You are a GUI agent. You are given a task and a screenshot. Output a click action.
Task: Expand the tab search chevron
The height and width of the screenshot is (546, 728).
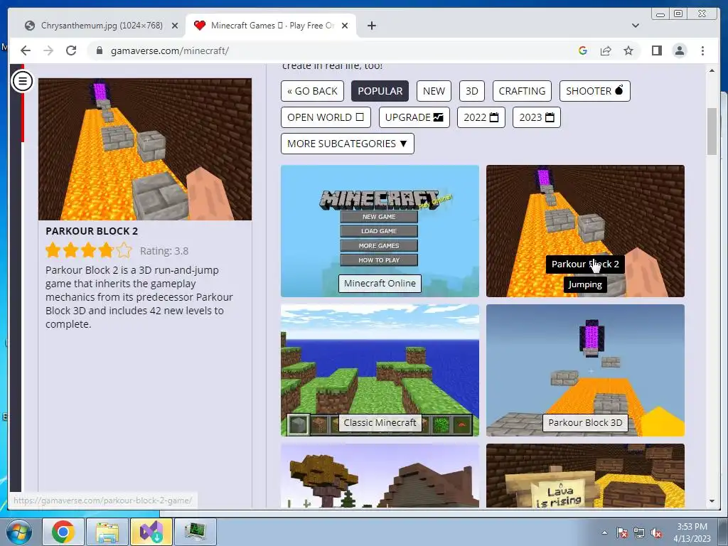click(x=635, y=26)
